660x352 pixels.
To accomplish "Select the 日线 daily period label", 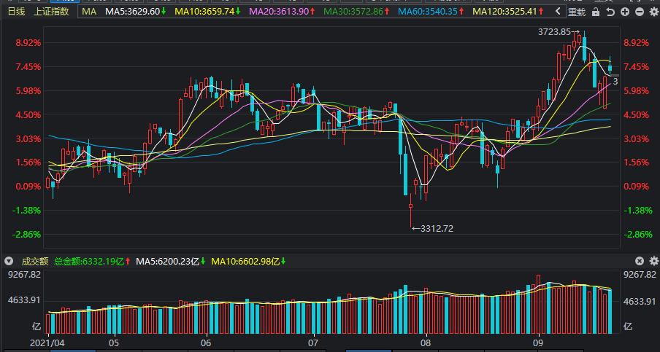I will coord(15,12).
